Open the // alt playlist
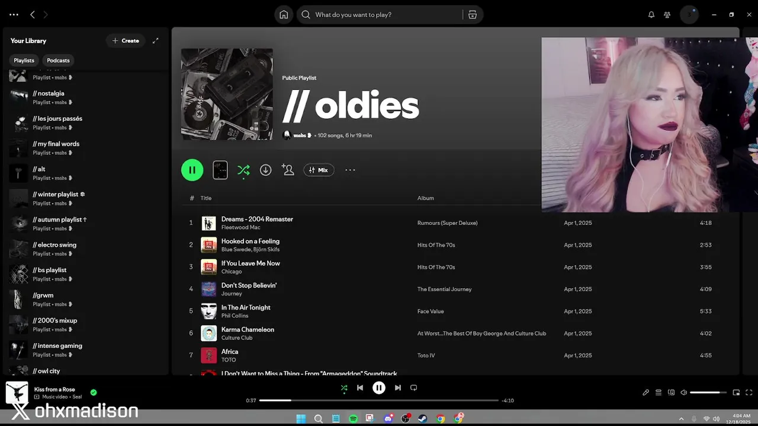The height and width of the screenshot is (426, 758). [86, 173]
